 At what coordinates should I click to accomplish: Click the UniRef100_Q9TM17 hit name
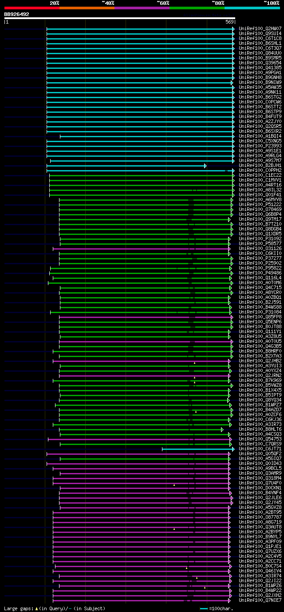pos(260,219)
